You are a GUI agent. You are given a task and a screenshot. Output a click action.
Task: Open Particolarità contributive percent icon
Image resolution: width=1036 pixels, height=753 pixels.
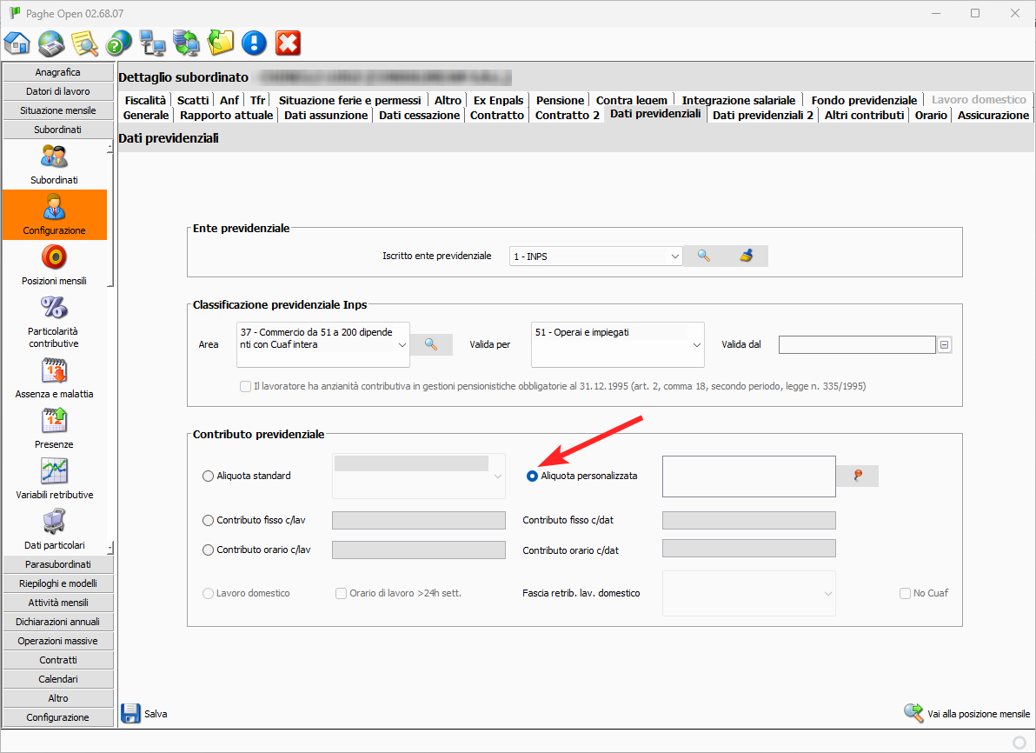pos(54,309)
